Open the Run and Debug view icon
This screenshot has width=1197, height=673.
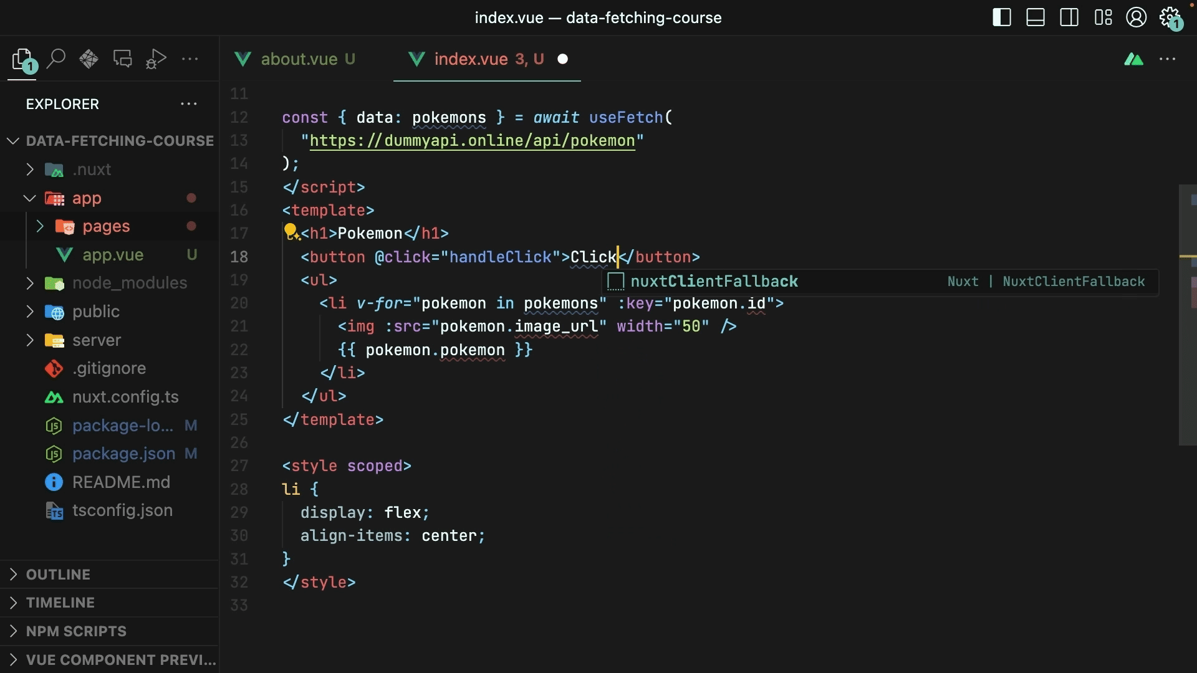156,59
